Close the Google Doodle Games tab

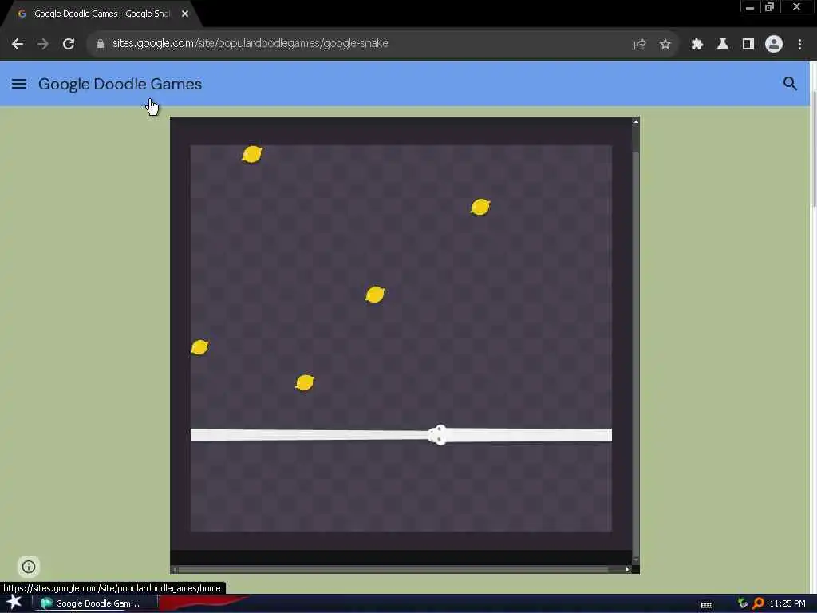click(x=185, y=14)
